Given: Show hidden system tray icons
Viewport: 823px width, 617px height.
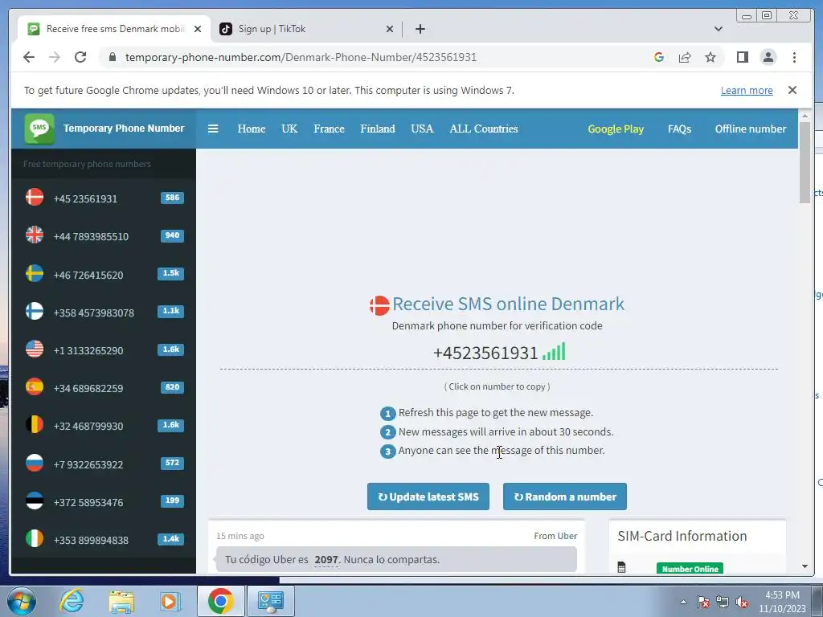Looking at the screenshot, I should (x=683, y=602).
